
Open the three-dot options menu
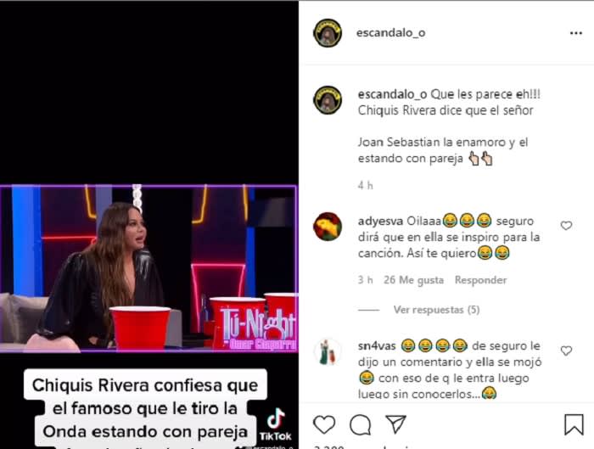(x=576, y=33)
